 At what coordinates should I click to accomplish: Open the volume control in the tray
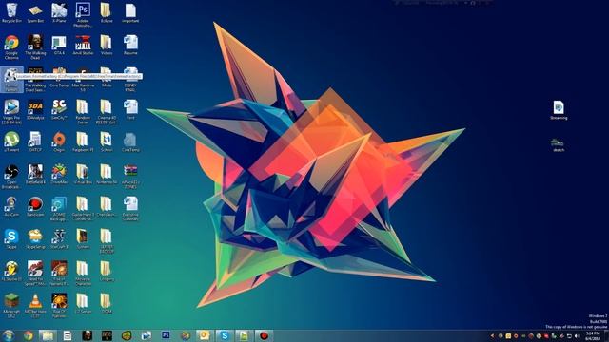coord(577,335)
